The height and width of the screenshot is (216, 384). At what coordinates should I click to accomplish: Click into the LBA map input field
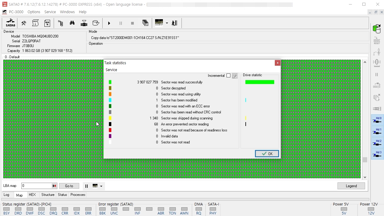click(36, 186)
